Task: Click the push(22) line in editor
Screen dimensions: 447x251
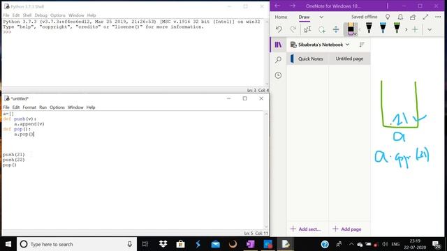Action: pyautogui.click(x=14, y=160)
